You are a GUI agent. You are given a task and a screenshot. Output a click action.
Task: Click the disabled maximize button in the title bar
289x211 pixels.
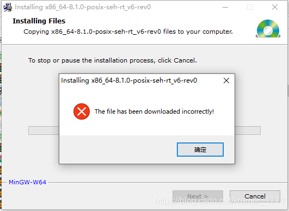[x=250, y=8]
